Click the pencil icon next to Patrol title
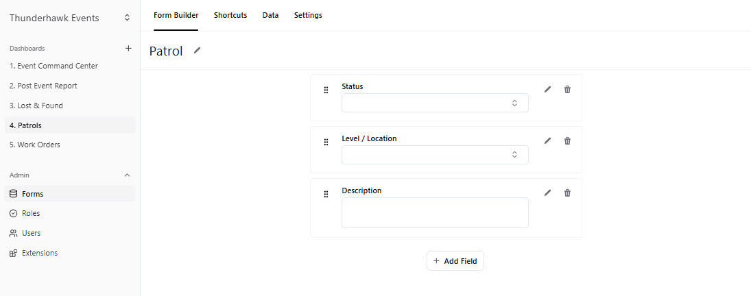Screen dimensions: 751x296 pos(198,51)
